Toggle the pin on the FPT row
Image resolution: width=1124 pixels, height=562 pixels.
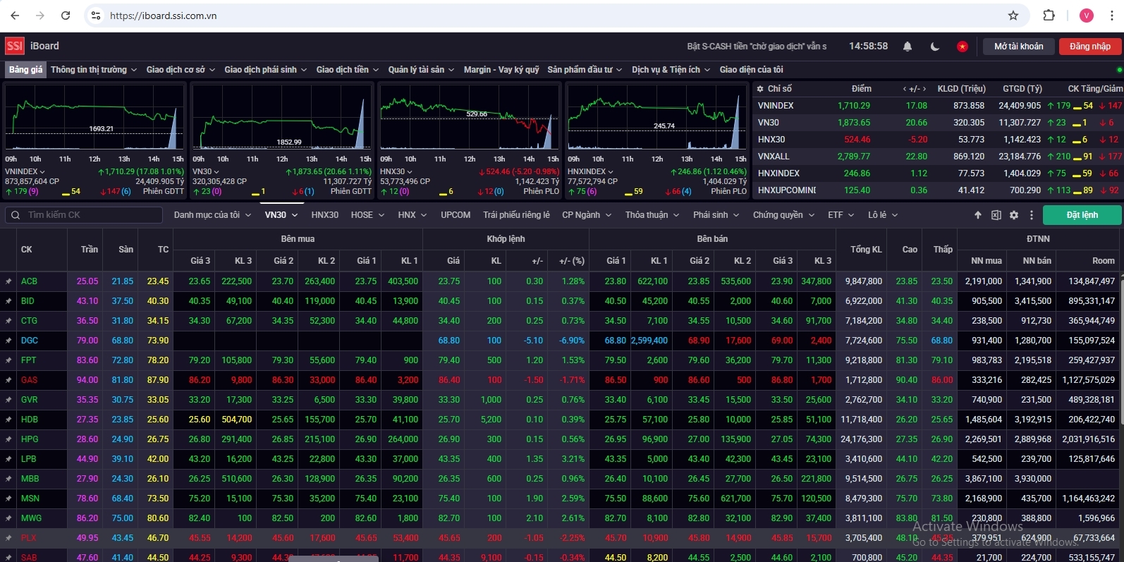8,360
